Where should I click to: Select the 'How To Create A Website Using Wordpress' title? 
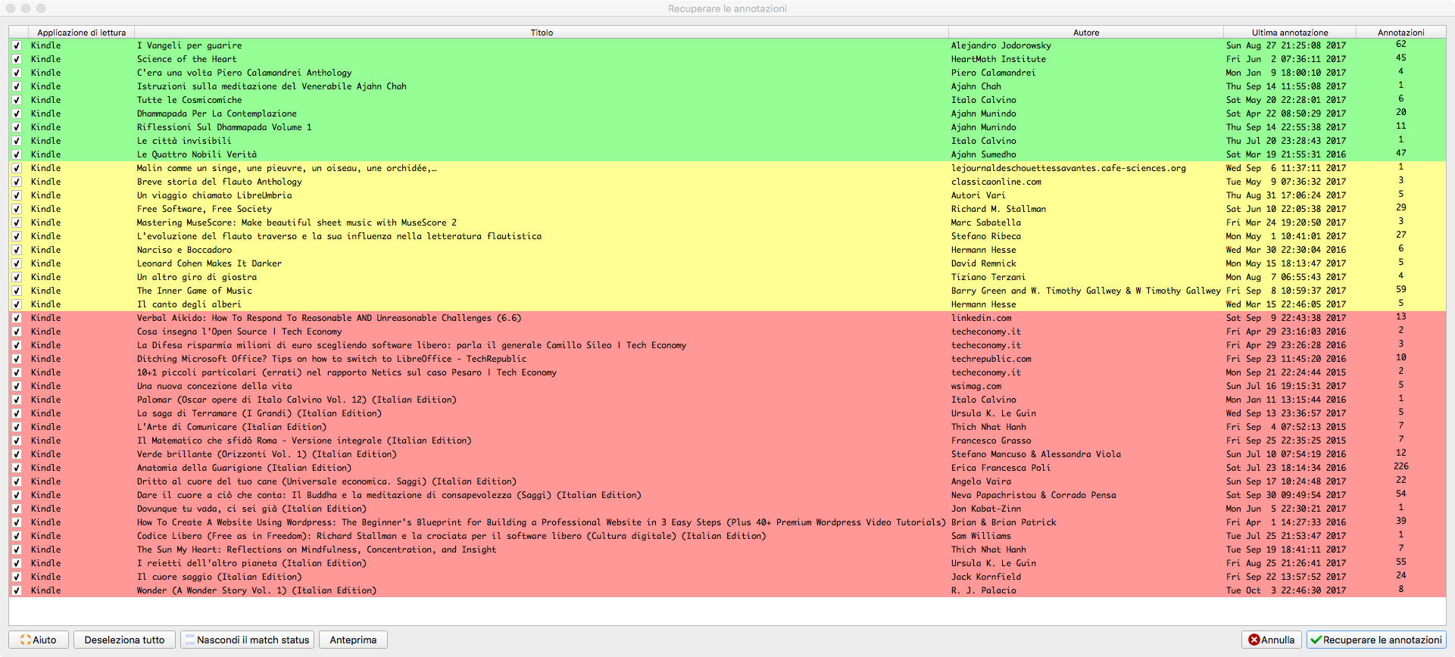click(x=541, y=522)
